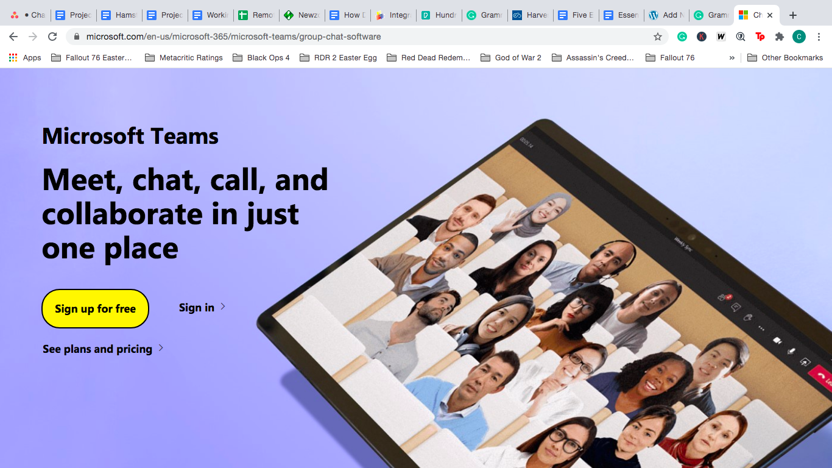The width and height of the screenshot is (832, 468).
Task: Go back with the browser back arrow
Action: pos(13,37)
